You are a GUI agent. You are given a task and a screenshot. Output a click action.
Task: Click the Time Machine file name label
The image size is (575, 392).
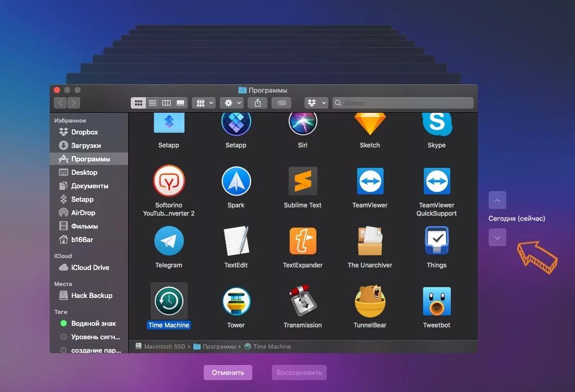pos(169,325)
